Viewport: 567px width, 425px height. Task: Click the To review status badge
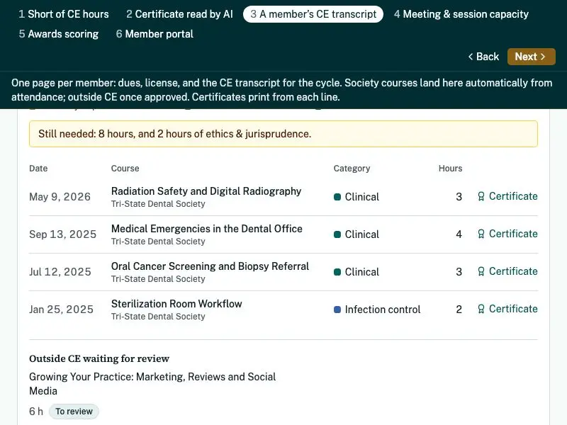74,412
